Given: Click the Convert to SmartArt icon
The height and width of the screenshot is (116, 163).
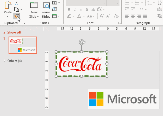Looking at the screenshot, I should (x=160, y=16).
